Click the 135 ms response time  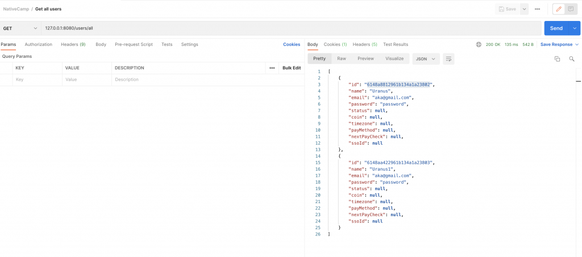coord(511,44)
